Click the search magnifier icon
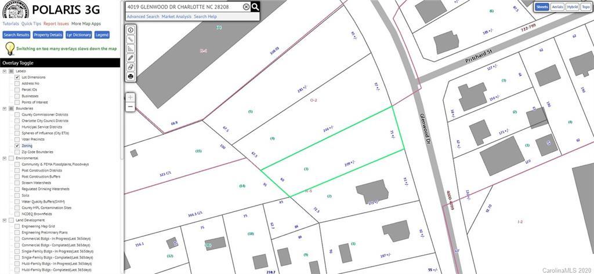 point(255,7)
